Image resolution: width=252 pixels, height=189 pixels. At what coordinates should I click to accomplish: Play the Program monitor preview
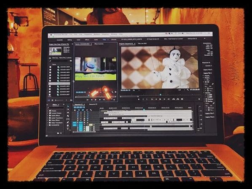coord(160,99)
